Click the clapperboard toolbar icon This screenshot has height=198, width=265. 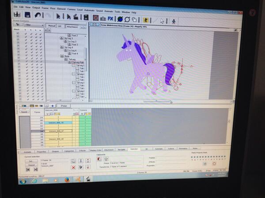(76, 17)
